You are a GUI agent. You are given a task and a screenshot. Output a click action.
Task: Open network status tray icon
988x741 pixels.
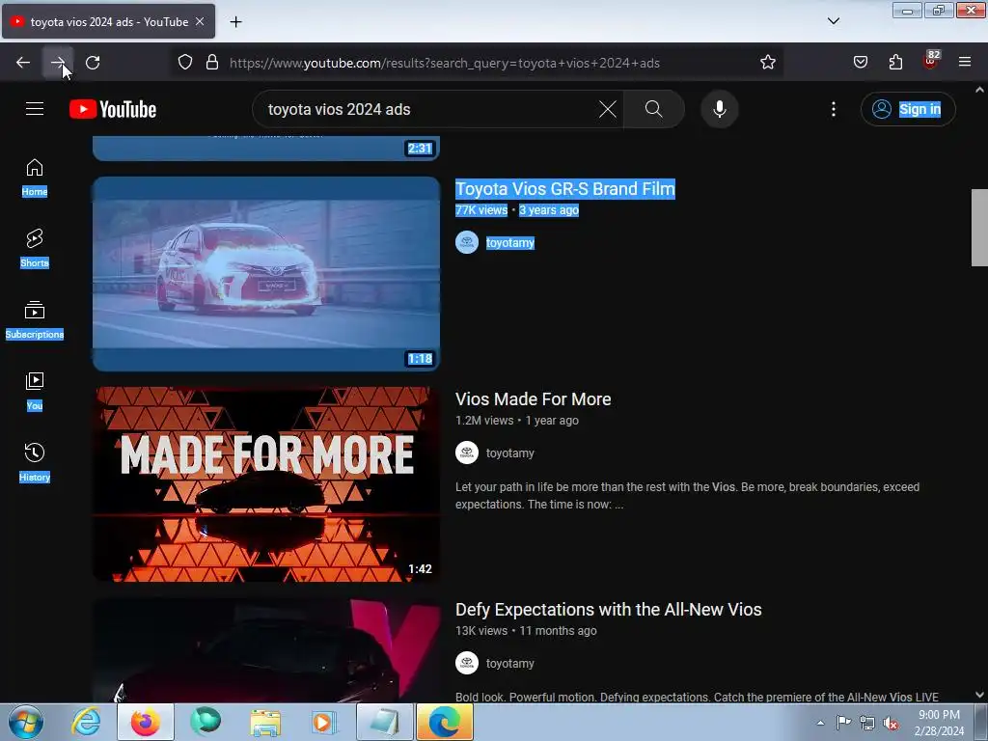pos(867,724)
